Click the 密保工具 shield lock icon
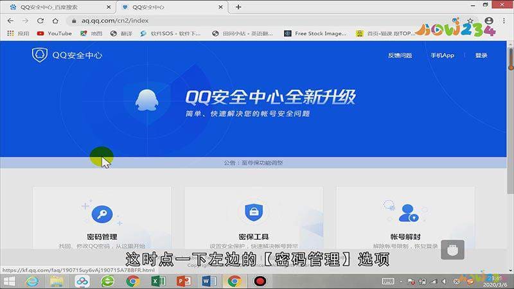 click(254, 212)
